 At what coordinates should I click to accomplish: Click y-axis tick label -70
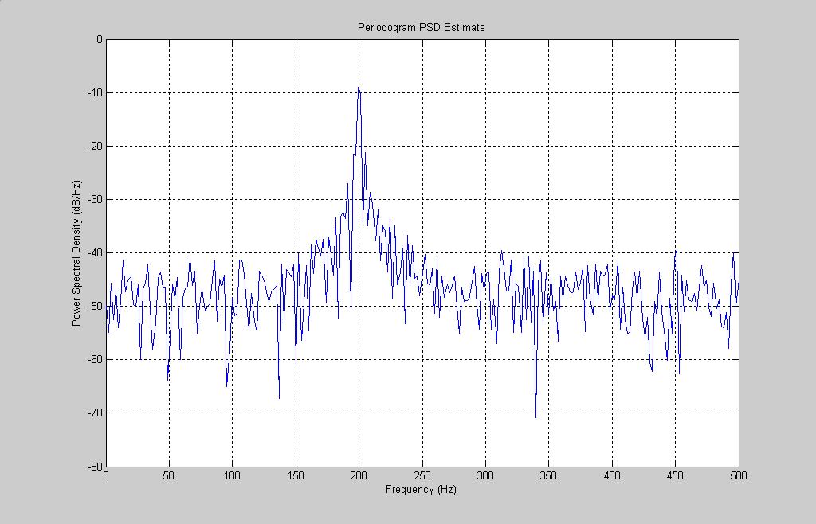[x=96, y=413]
